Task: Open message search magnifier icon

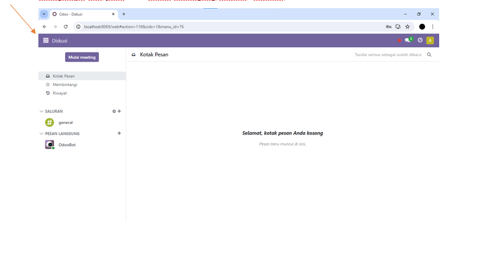Action: pyautogui.click(x=429, y=55)
